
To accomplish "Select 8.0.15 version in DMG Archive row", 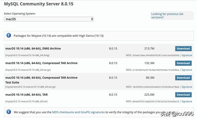I will tap(113, 49).
